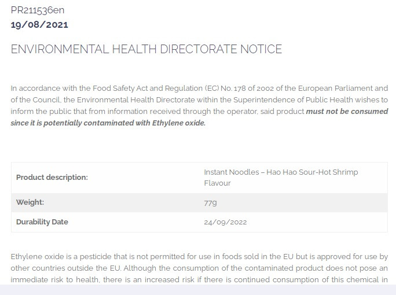
Task: Click 'Flavour' on the product's second line
Action: [217, 183]
